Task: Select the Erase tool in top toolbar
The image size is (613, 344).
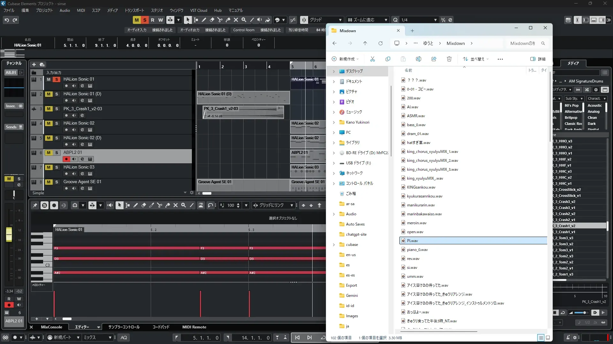Action: click(212, 20)
